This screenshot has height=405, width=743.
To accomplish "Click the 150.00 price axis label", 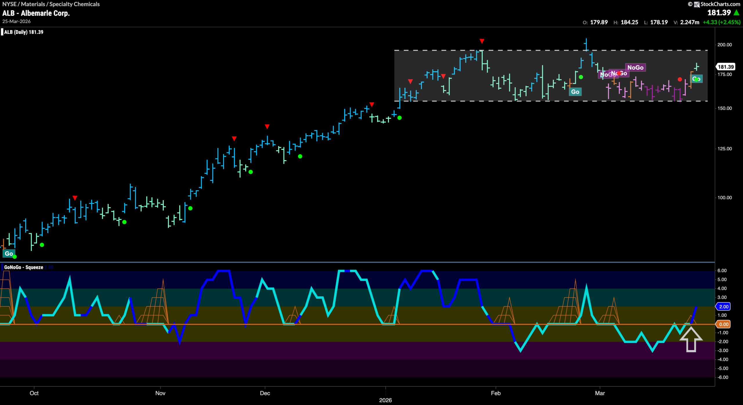I will tap(724, 108).
